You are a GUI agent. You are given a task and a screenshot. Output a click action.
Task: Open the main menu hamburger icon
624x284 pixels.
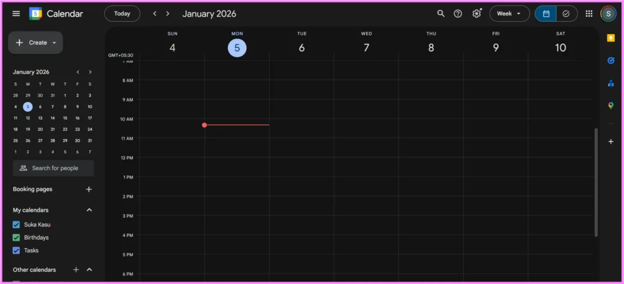tap(16, 13)
